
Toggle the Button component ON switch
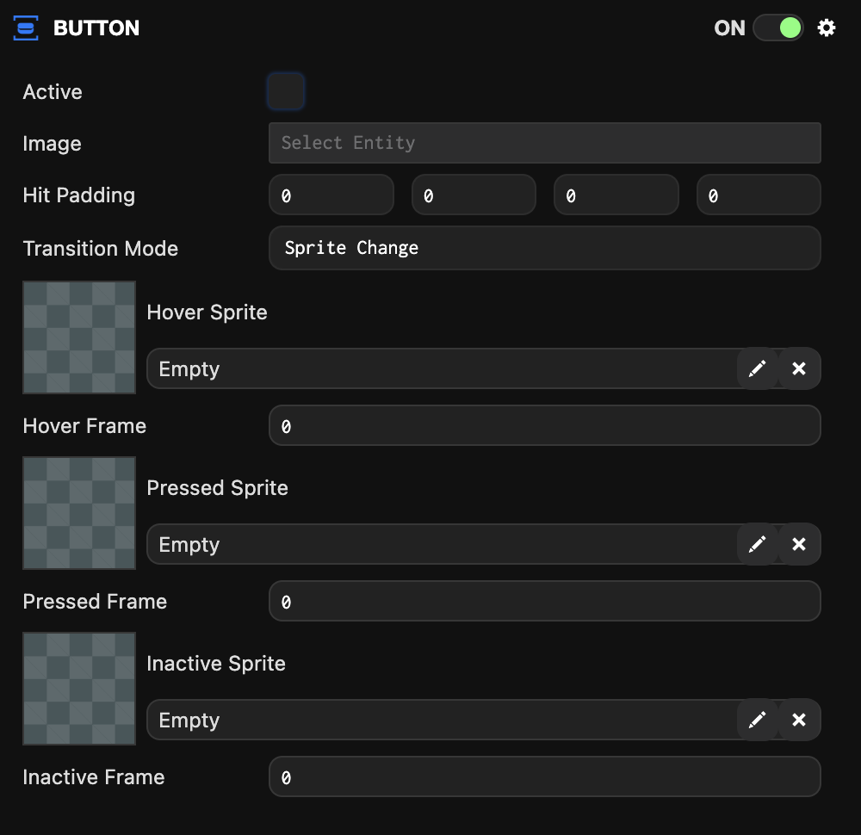coord(777,28)
